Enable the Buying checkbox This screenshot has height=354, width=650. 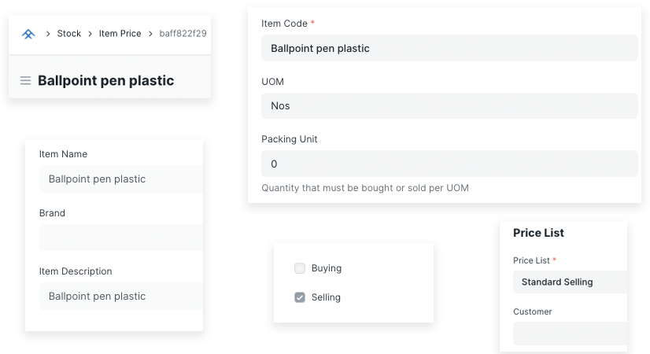(300, 268)
